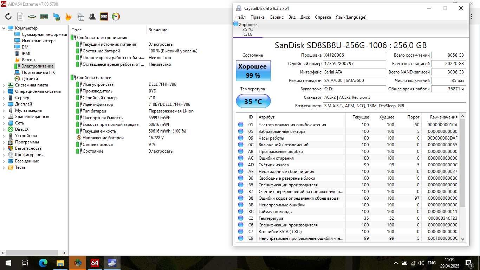Viewport: 480px width, 270px height.
Task: Open the Справка menu in CrystalDiskInfo
Action: 323,17
